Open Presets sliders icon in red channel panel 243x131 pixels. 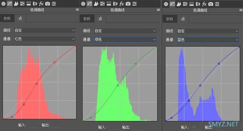[x=54, y=4]
